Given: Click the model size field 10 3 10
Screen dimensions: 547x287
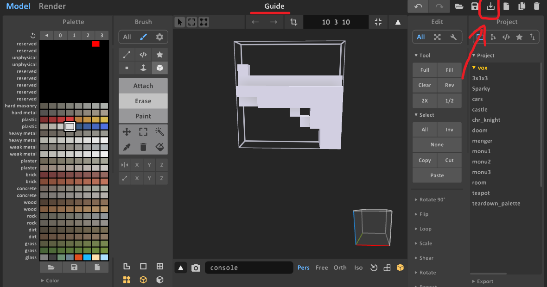Looking at the screenshot, I should 336,22.
